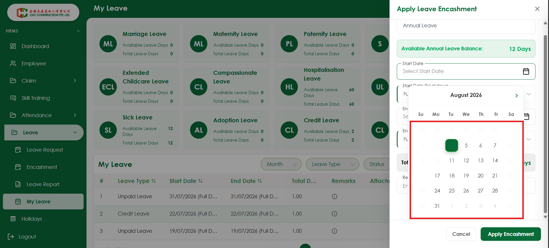The width and height of the screenshot is (549, 248).
Task: Click the remarks info icon for Credit Leave row
Action: tap(334, 214)
